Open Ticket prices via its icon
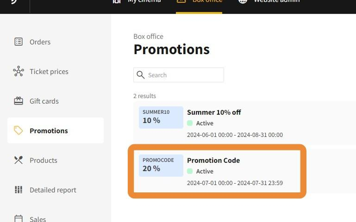This screenshot has height=222, width=356. click(18, 72)
